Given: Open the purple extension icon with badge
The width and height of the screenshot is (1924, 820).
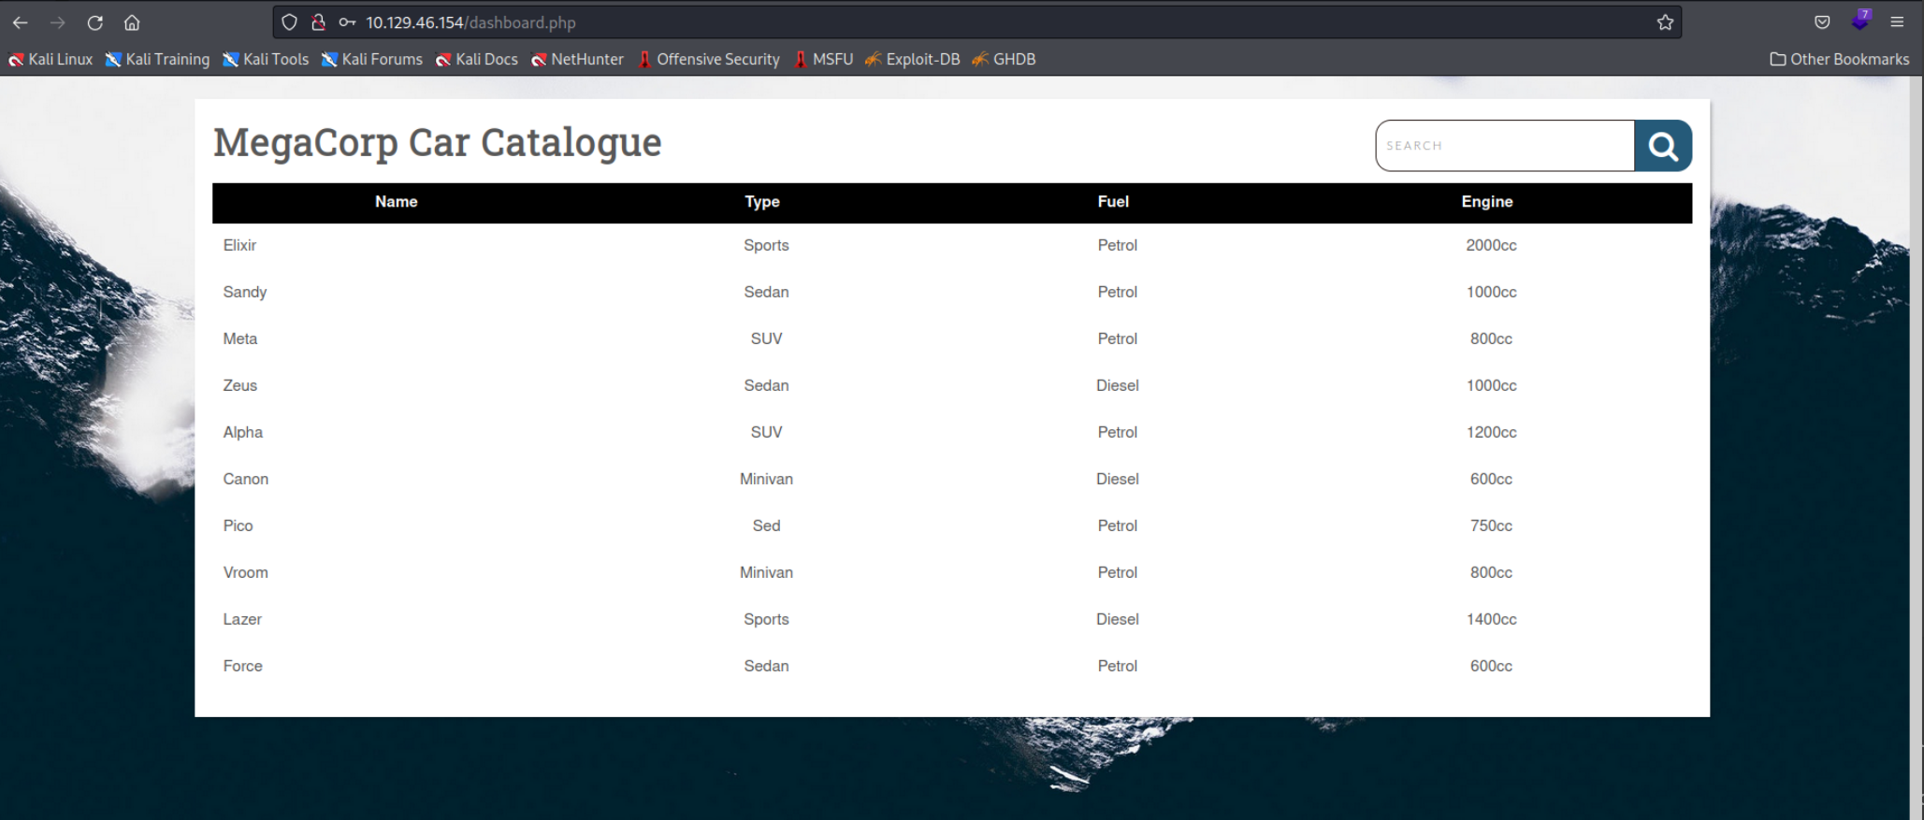Looking at the screenshot, I should 1860,21.
